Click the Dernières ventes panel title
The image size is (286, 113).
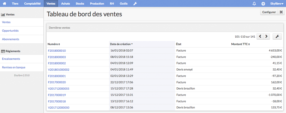click(x=60, y=28)
